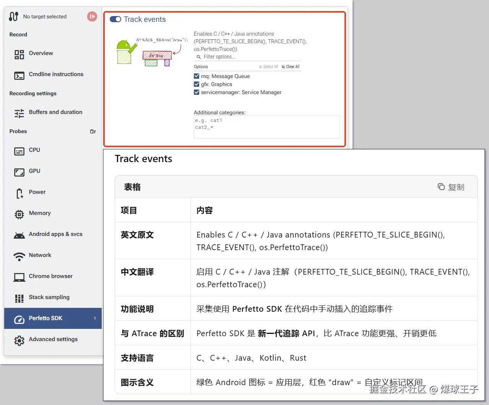Image resolution: width=489 pixels, height=405 pixels.
Task: Select the Perfetto SDK menu entry
Action: click(53, 318)
